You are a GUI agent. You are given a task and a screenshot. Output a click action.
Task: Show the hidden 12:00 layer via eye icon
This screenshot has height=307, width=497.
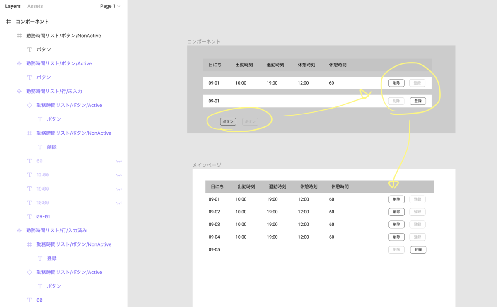tap(118, 175)
